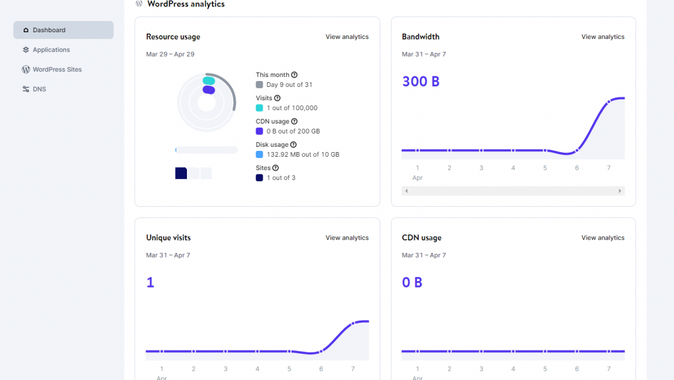674x380 pixels.
Task: Click the Resource usage card title
Action: (173, 36)
